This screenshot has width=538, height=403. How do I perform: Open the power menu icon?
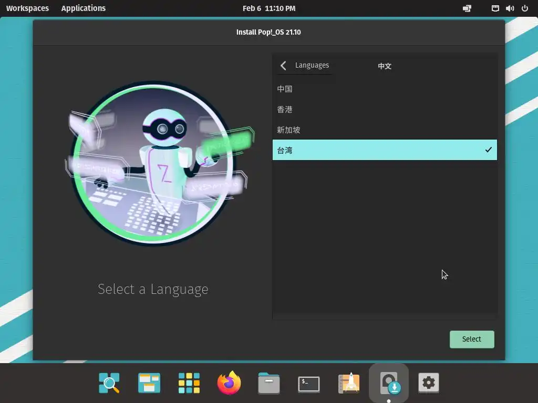(525, 8)
